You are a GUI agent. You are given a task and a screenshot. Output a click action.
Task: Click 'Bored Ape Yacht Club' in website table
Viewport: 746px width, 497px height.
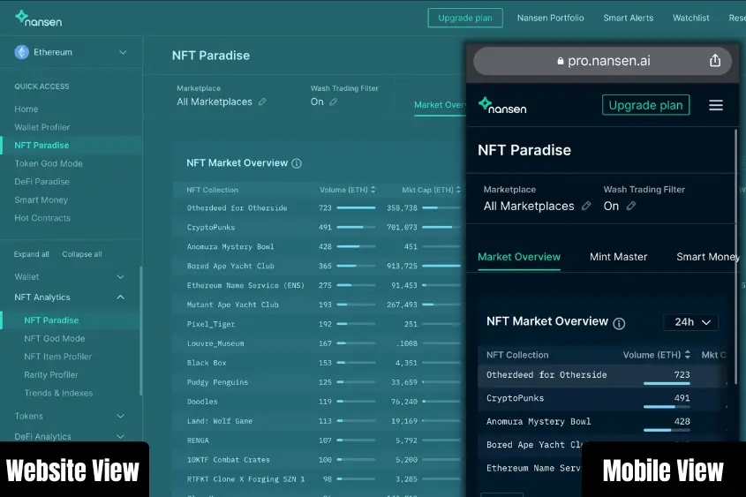click(230, 266)
